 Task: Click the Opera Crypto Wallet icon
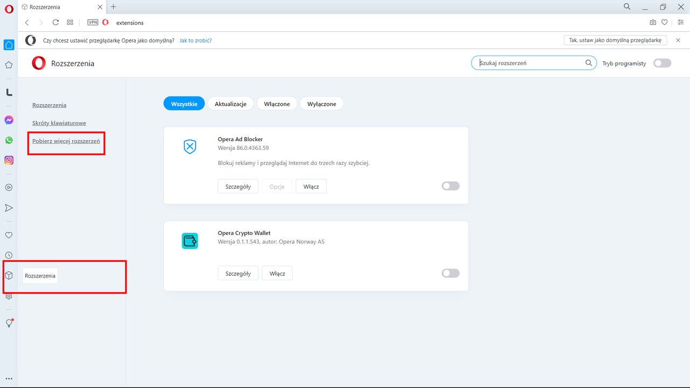190,241
